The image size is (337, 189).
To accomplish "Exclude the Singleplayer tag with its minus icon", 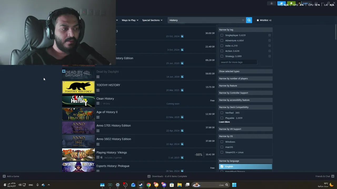I will tap(270, 35).
